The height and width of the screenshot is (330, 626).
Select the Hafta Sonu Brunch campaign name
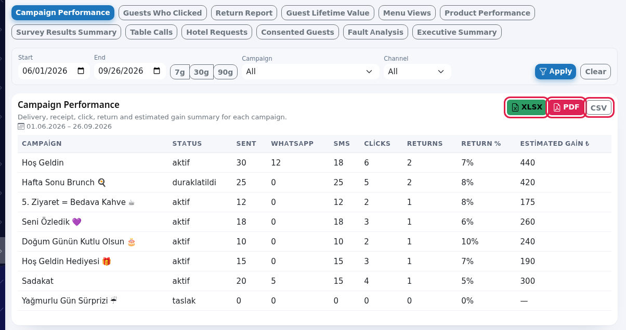(64, 183)
